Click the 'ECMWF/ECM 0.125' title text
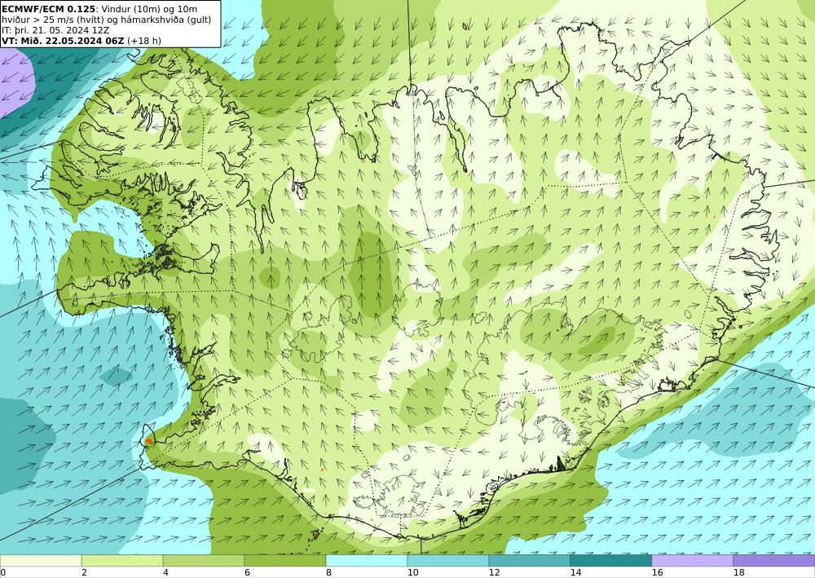Screen dimensions: 815x578 click(x=49, y=9)
